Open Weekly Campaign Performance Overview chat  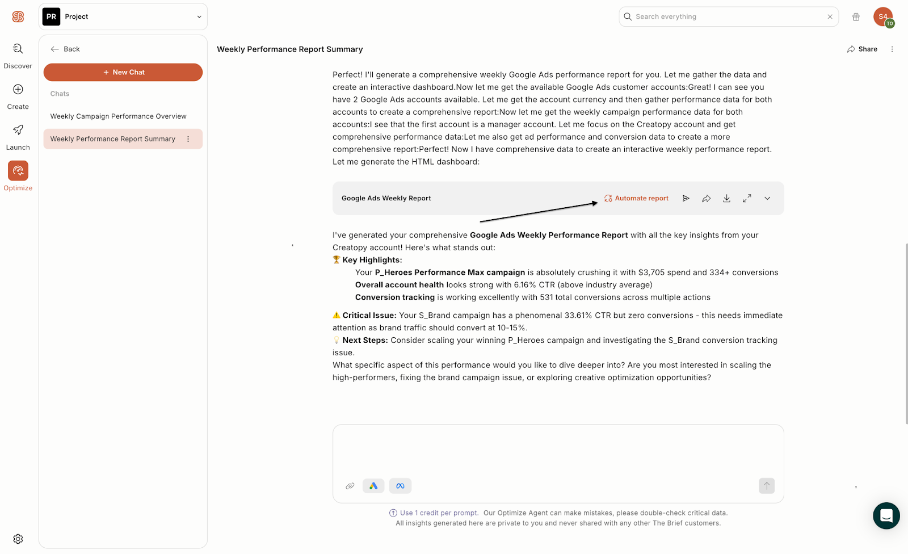pos(118,116)
